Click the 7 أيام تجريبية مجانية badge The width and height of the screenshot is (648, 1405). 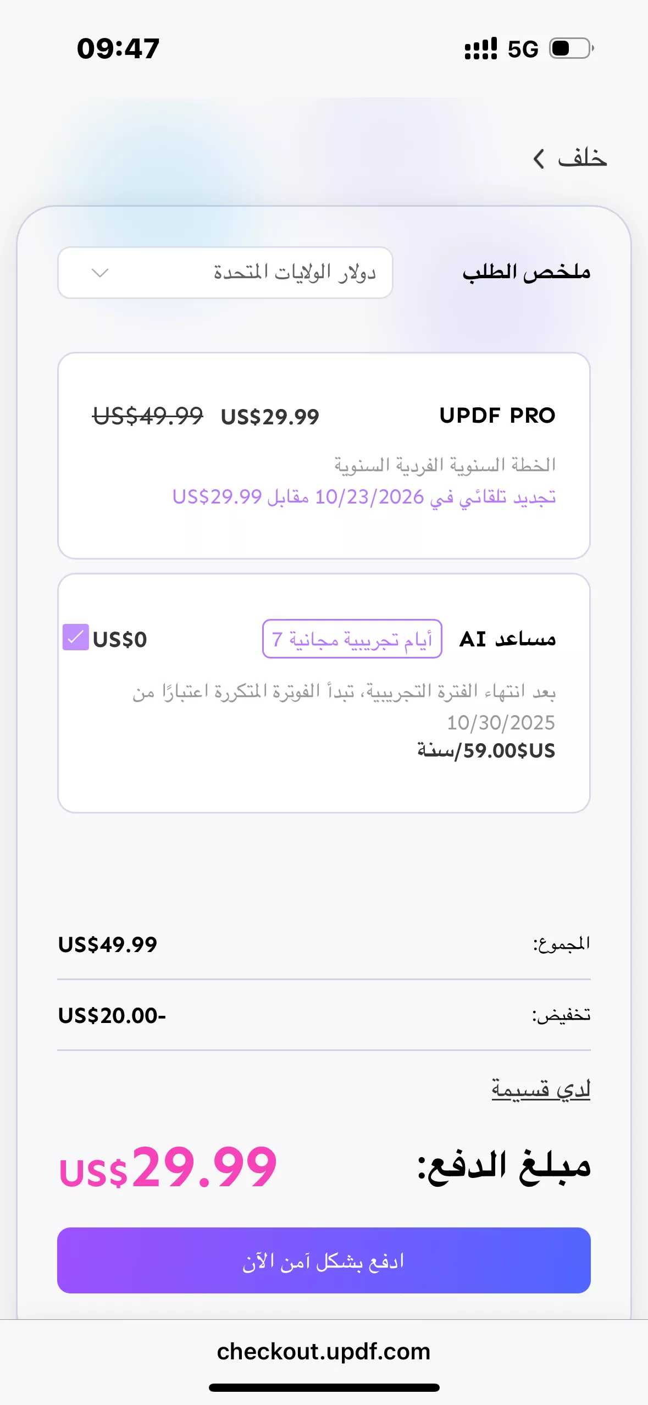(352, 639)
